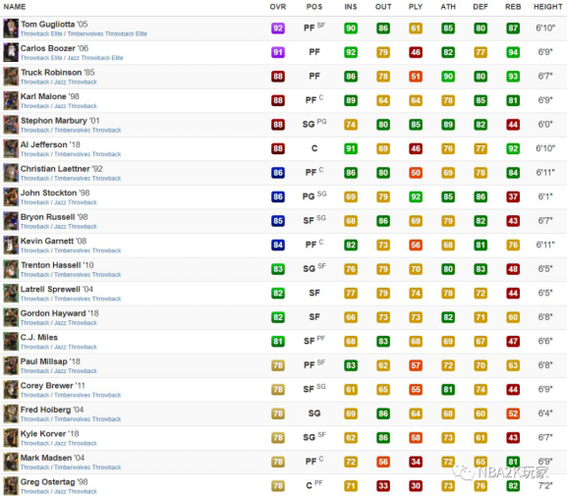Click Bryon Russell '98 card thumbnail

11,221
